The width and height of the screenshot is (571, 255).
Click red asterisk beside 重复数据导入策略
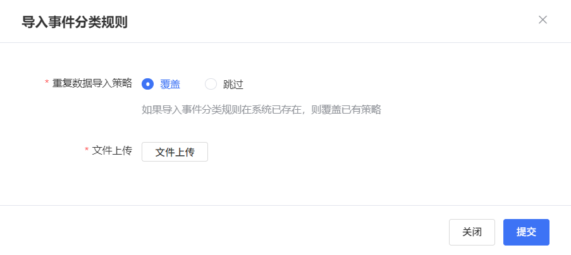click(47, 83)
